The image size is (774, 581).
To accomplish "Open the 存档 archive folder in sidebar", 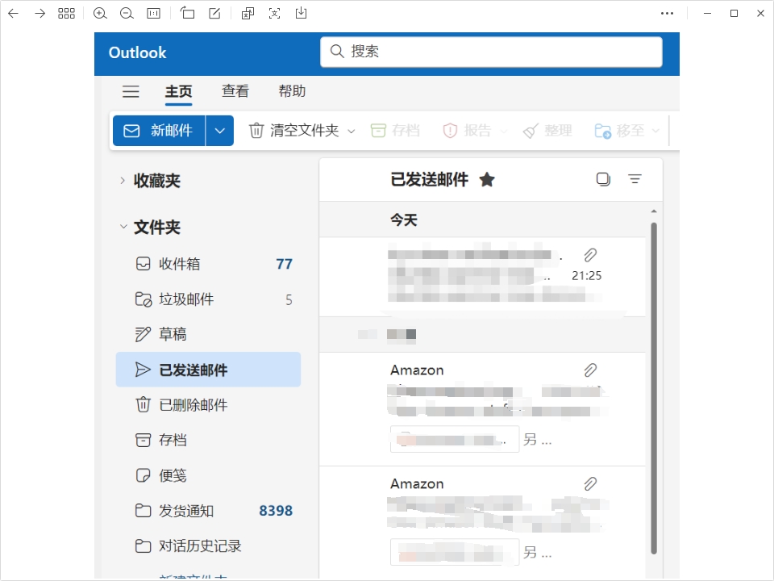I will (208, 440).
